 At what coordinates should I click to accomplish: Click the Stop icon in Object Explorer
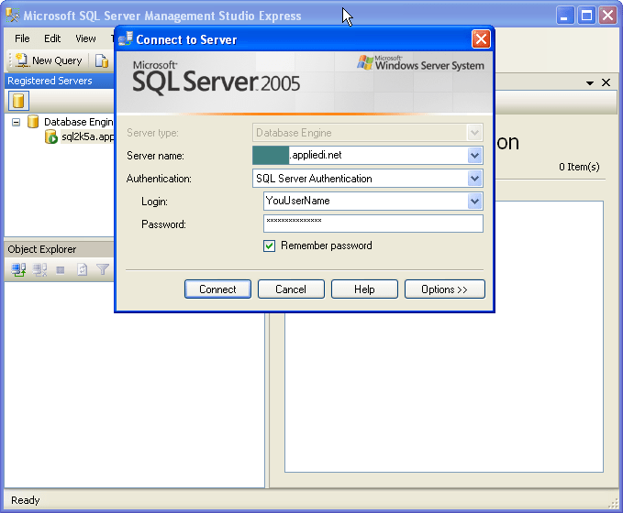tap(61, 270)
